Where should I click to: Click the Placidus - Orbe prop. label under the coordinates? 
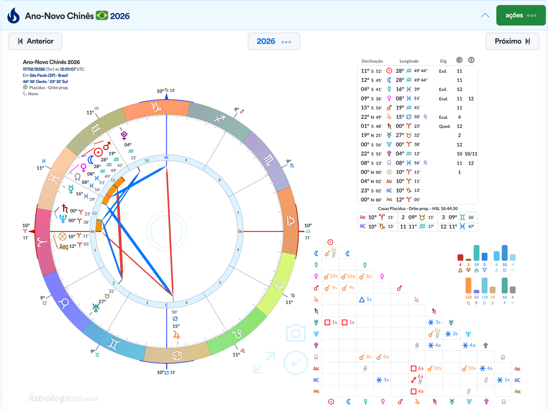pos(49,88)
